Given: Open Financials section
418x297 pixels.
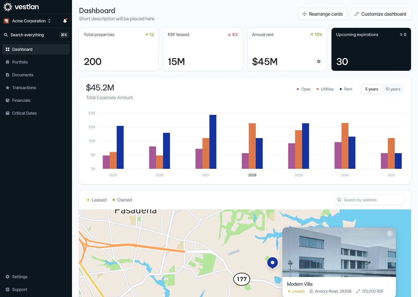Looking at the screenshot, I should [36, 100].
